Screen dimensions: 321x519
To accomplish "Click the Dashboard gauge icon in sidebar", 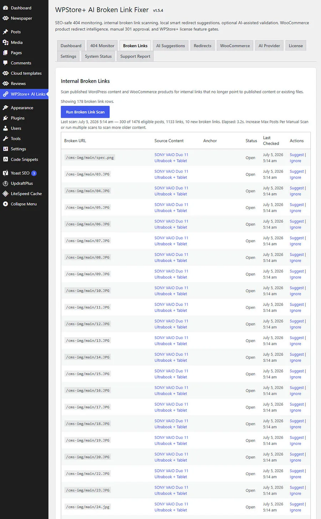I will 5,8.
